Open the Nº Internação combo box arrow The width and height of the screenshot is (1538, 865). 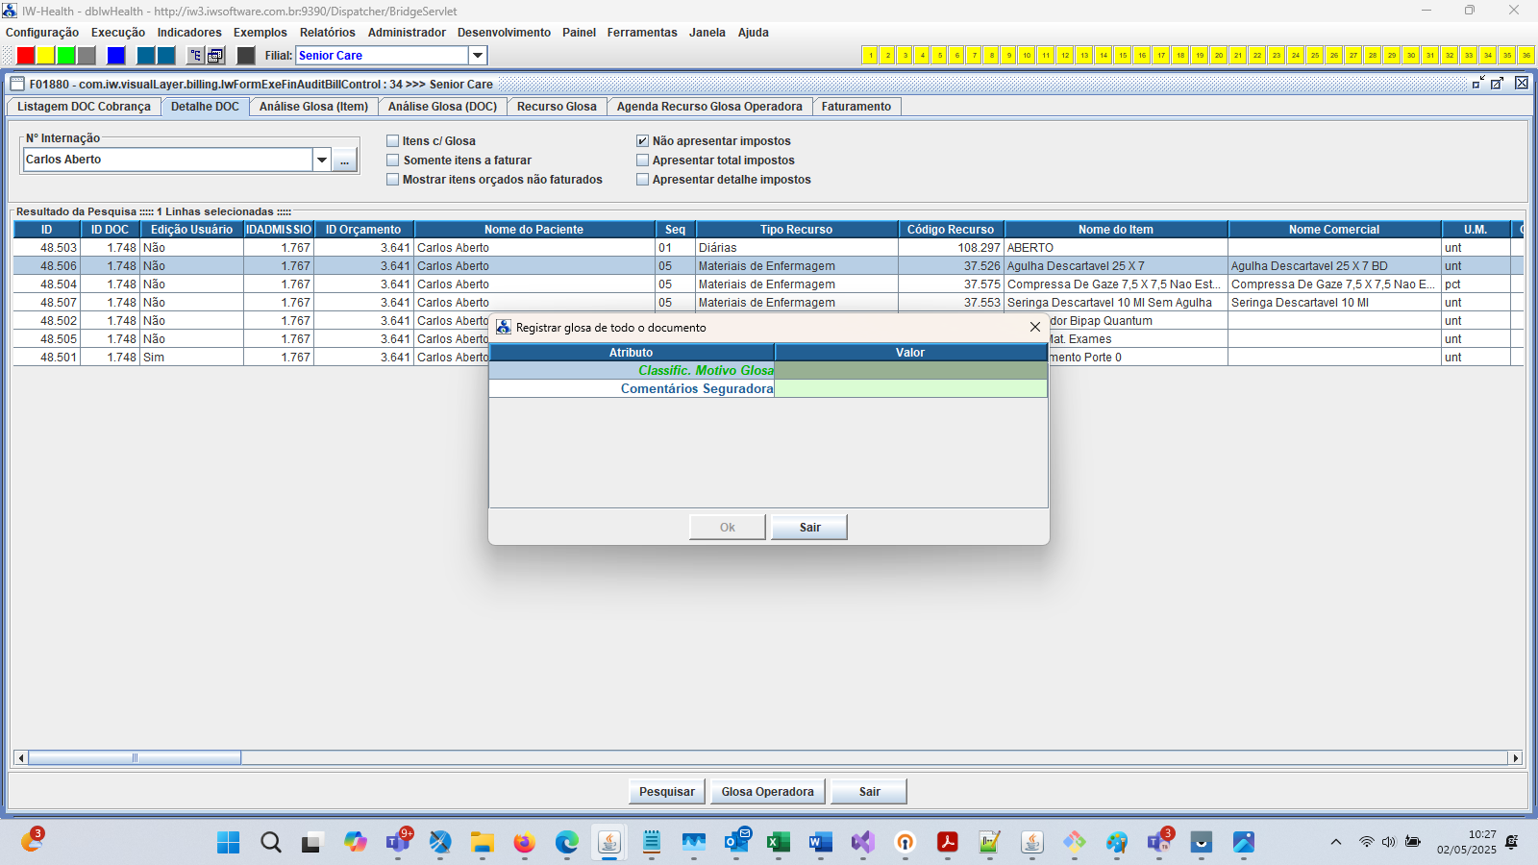(322, 161)
